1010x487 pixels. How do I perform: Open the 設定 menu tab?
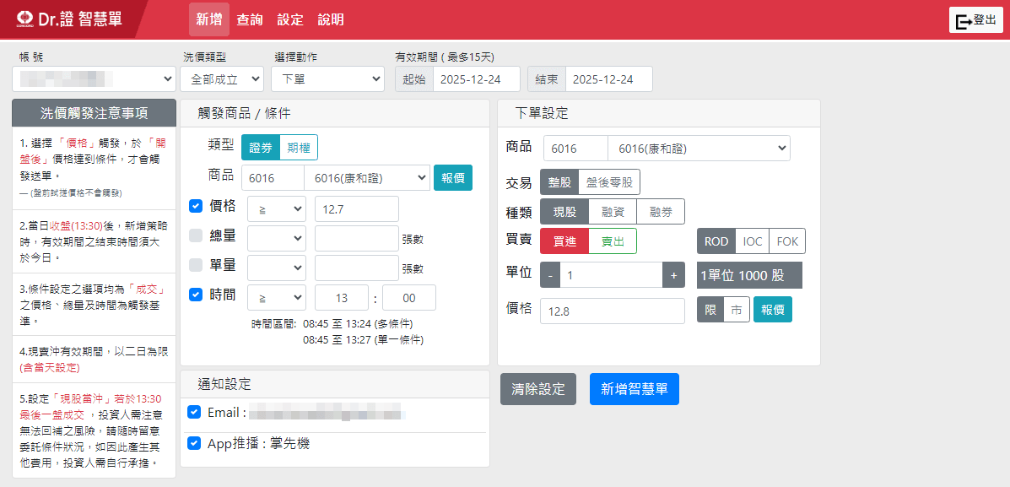pos(290,19)
